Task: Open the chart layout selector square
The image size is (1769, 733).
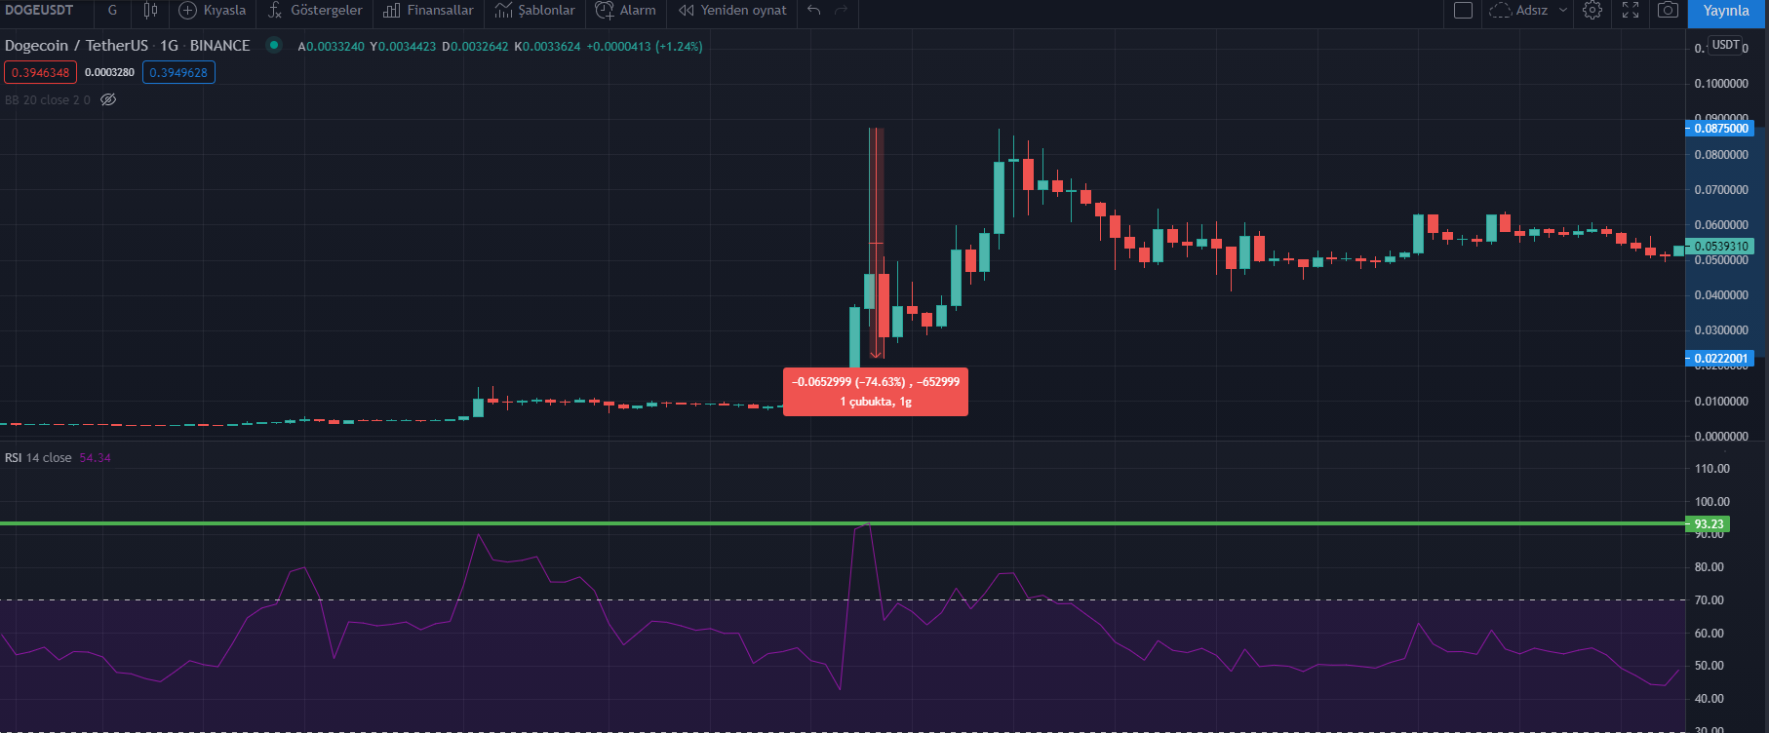Action: pyautogui.click(x=1463, y=11)
